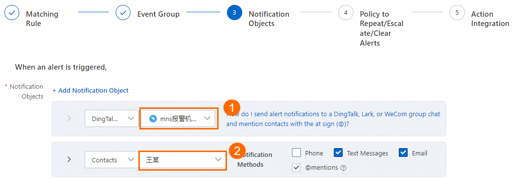Go to step 5 circle icon

click(x=457, y=13)
